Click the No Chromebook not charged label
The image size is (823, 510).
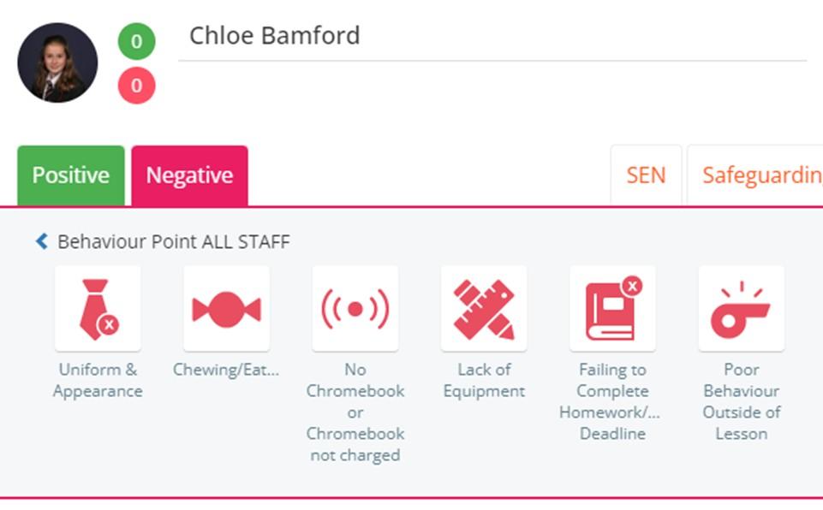pos(355,412)
